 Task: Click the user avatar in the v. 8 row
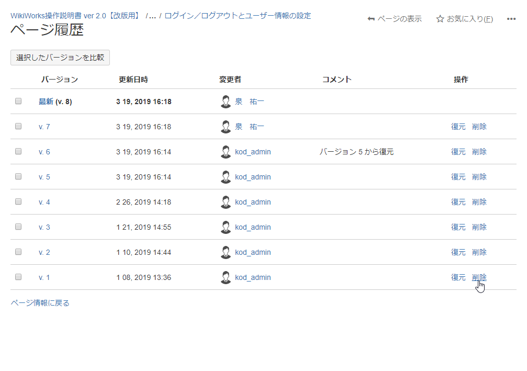pyautogui.click(x=226, y=102)
